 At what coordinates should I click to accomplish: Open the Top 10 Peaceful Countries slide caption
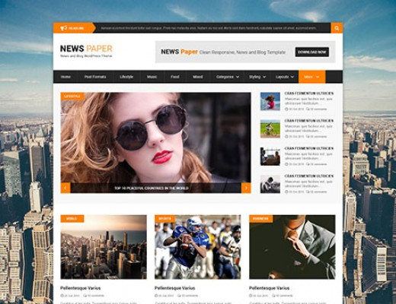[152, 188]
